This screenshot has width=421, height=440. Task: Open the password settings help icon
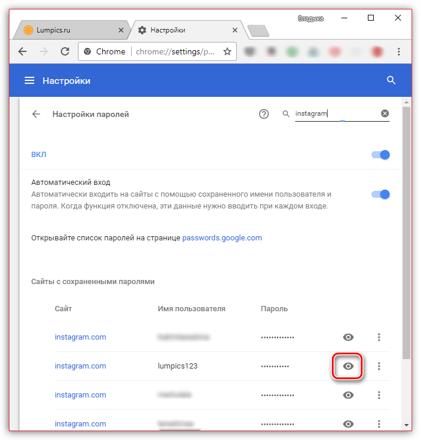pyautogui.click(x=264, y=114)
